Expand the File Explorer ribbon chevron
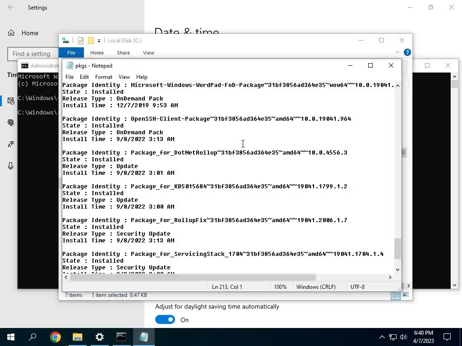This screenshot has width=462, height=346. (397, 52)
